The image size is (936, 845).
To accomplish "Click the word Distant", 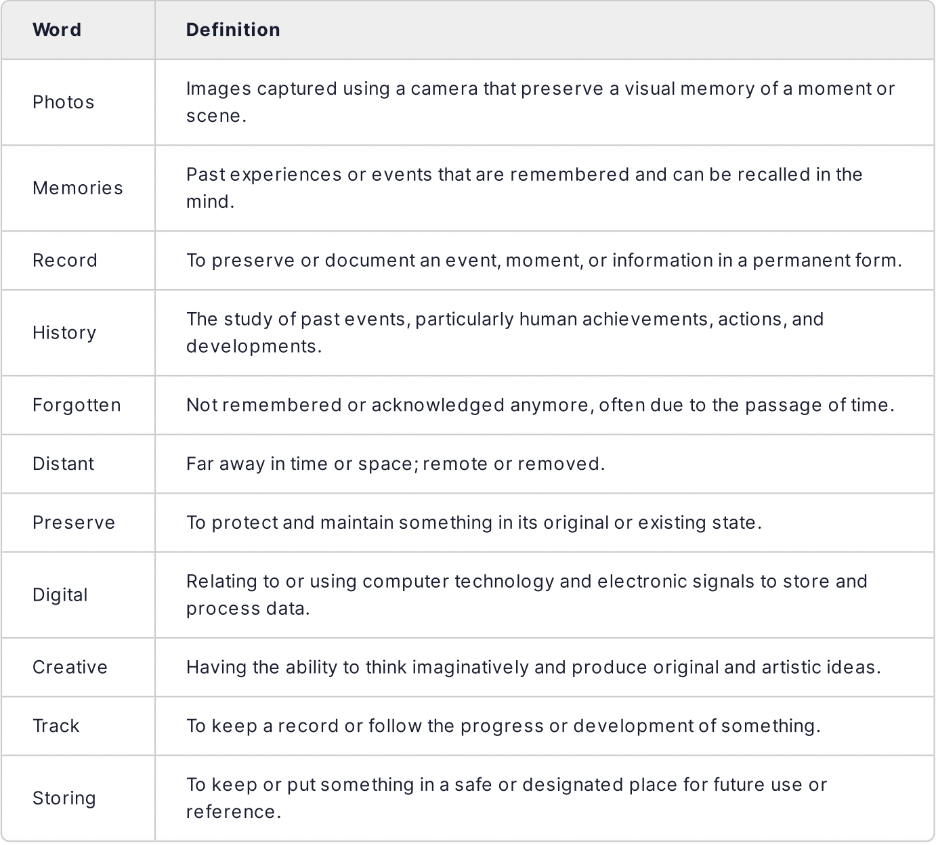I will [x=64, y=464].
